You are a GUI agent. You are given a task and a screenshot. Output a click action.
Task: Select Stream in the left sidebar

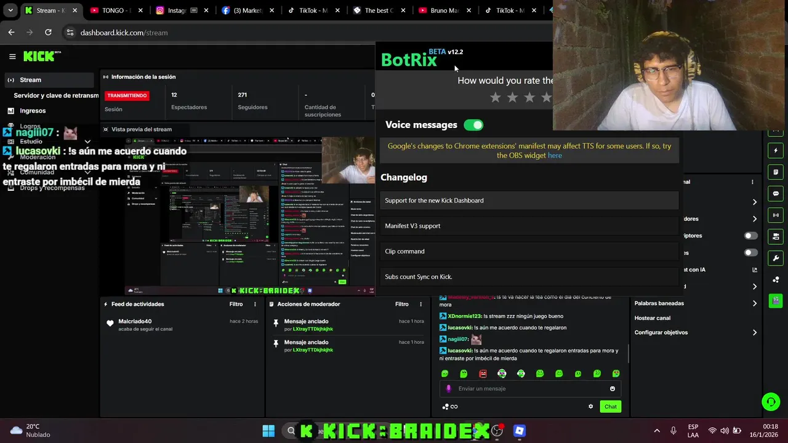pos(49,80)
